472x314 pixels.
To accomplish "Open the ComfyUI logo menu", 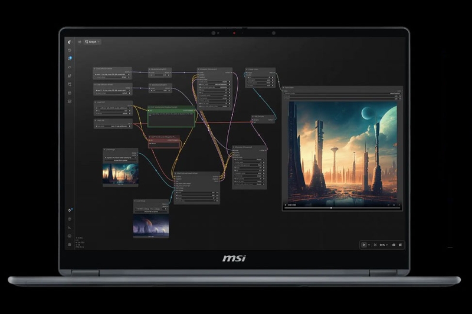I will [x=69, y=42].
